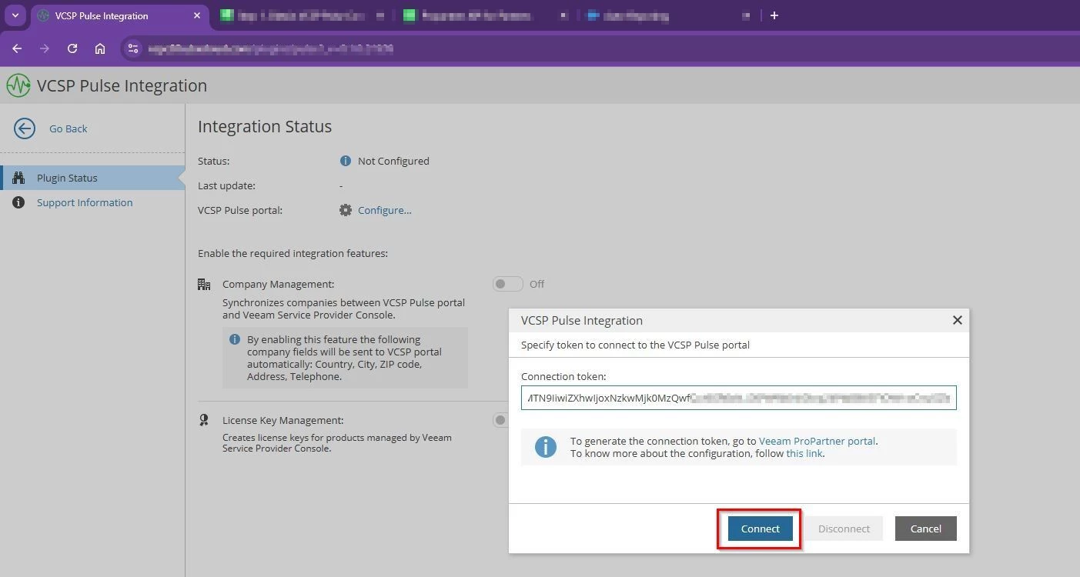
Task: Close the VCSP Pulse Integration browser tab
Action: [197, 15]
